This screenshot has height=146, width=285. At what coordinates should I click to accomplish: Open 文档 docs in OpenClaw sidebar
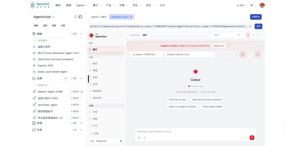pyautogui.click(x=106, y=133)
